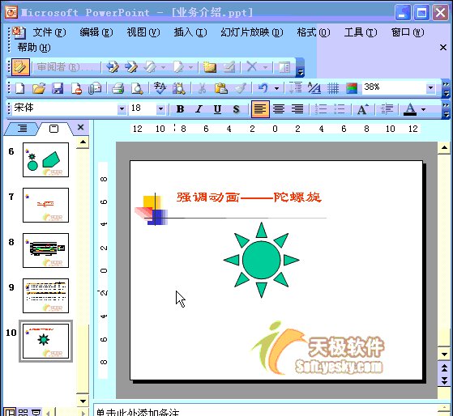453x416 pixels.
Task: Click the Next Slide double-arrow button
Action: click(x=444, y=381)
